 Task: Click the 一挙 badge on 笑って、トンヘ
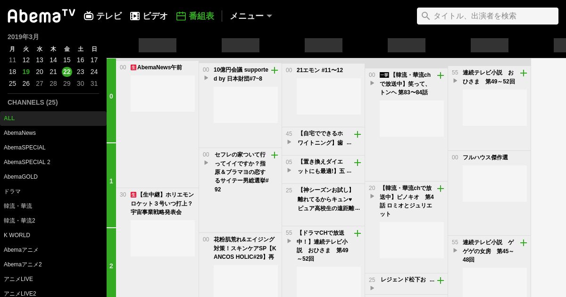click(x=384, y=75)
